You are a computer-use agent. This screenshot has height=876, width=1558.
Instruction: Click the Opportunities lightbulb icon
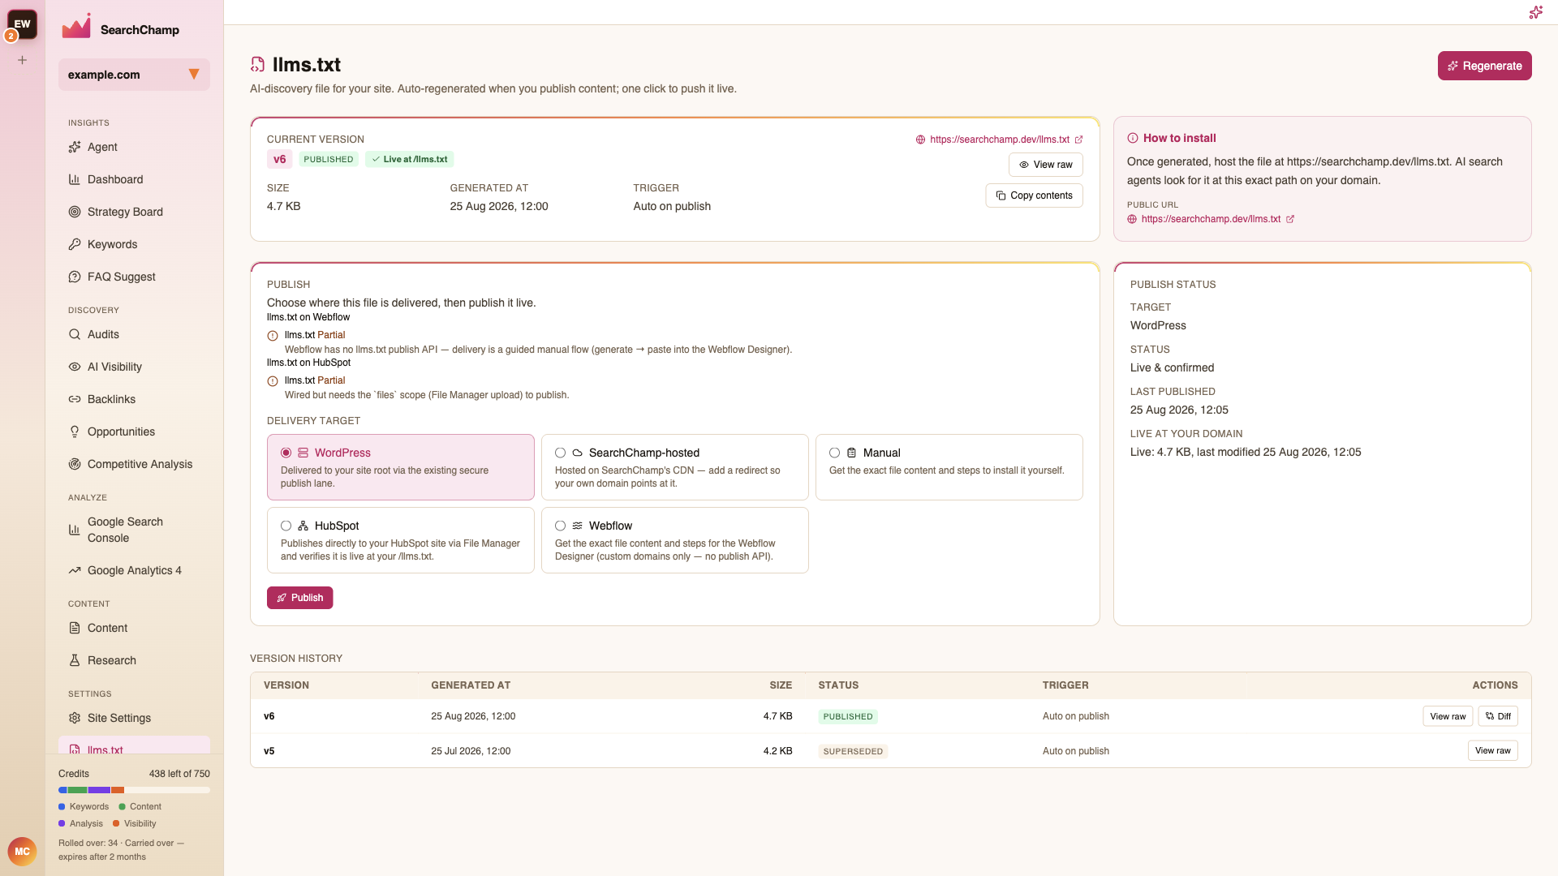tap(75, 432)
